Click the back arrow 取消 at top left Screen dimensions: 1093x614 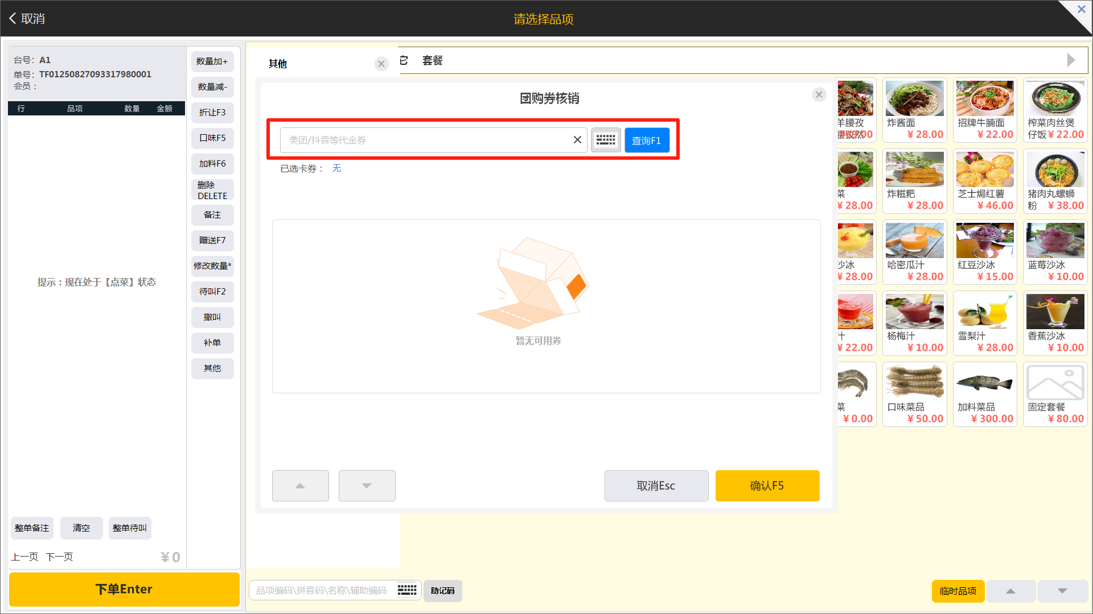tap(27, 19)
